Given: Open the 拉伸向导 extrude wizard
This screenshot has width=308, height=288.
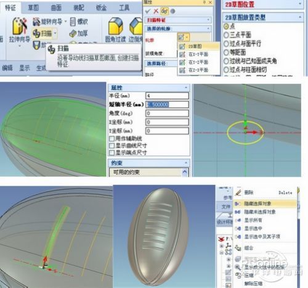Looking at the screenshot, I should pyautogui.click(x=20, y=30).
